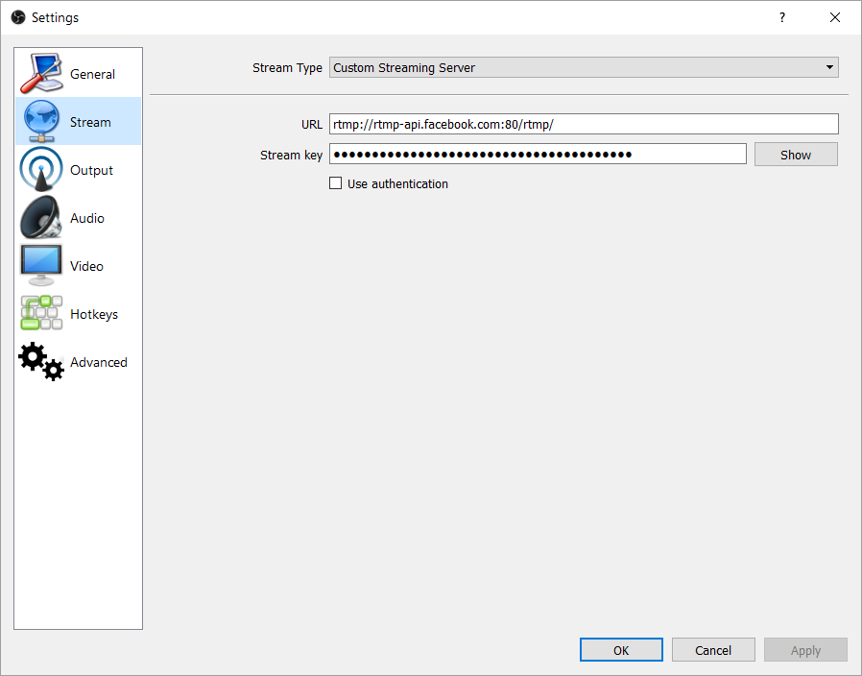
Task: Click the Advanced gears icon
Action: [41, 362]
